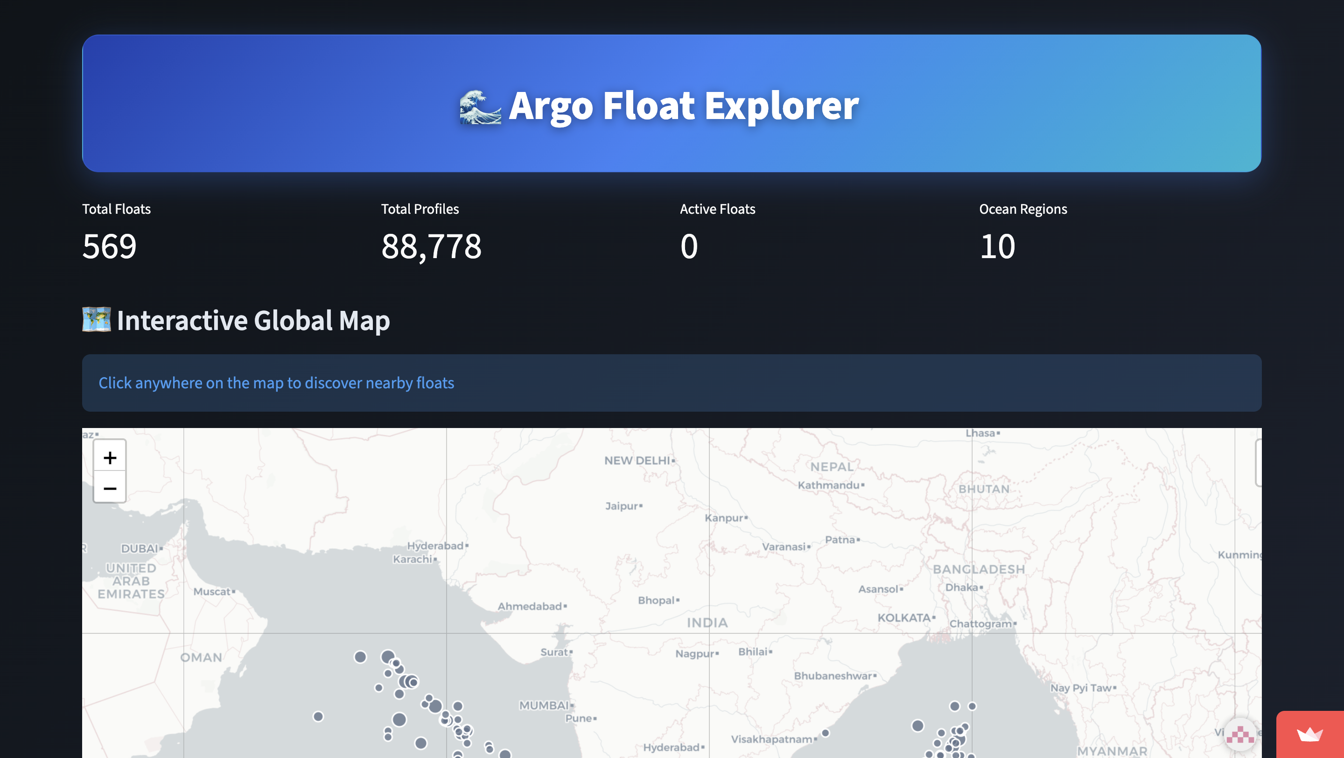Click the Total Floats value 569
This screenshot has width=1344, height=758.
click(x=110, y=246)
